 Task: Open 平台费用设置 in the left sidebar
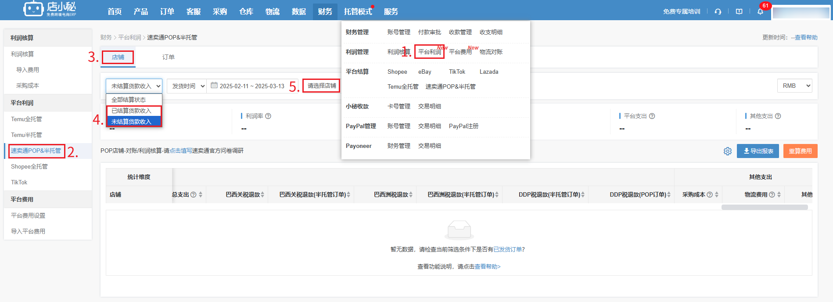point(28,216)
